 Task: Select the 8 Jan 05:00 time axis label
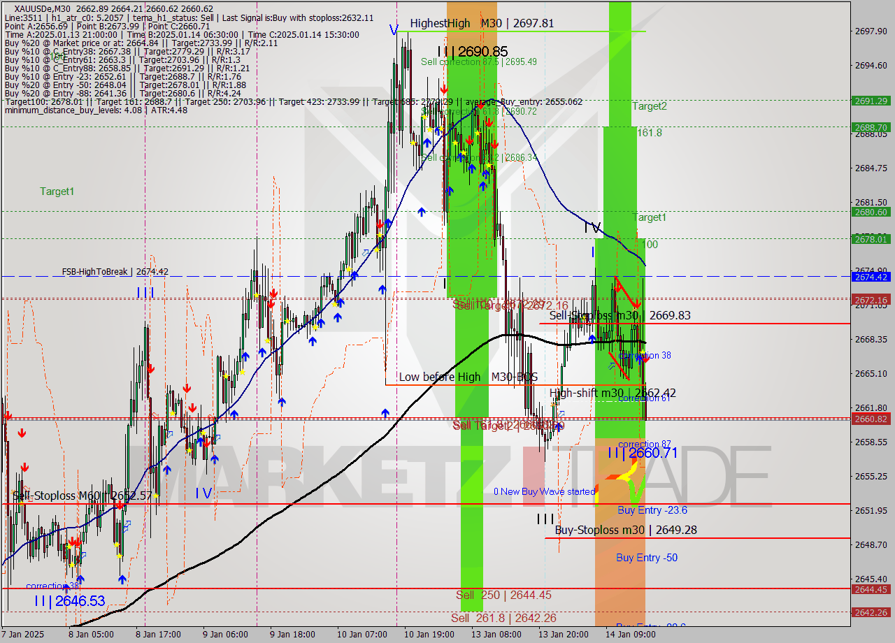(x=90, y=635)
